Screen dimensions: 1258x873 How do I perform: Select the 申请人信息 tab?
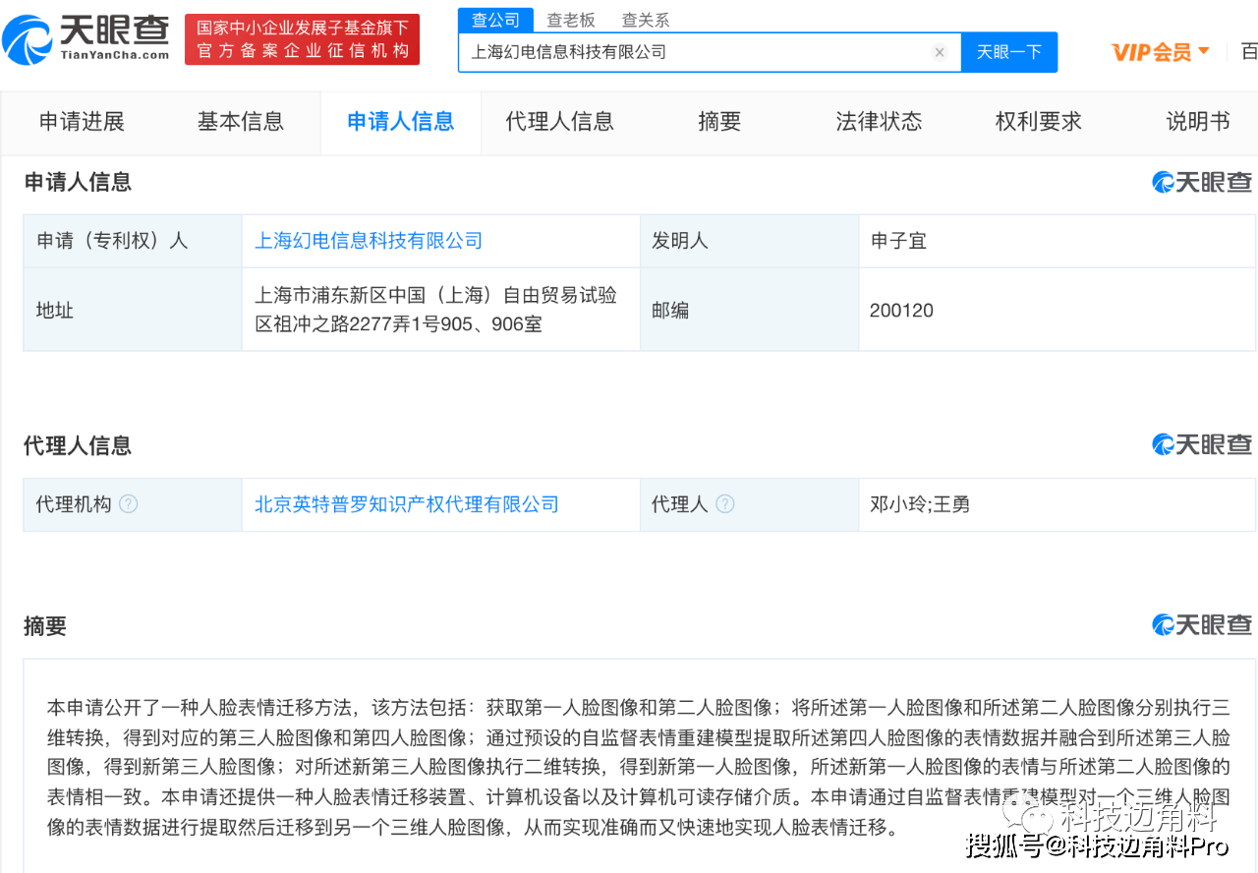pos(401,122)
